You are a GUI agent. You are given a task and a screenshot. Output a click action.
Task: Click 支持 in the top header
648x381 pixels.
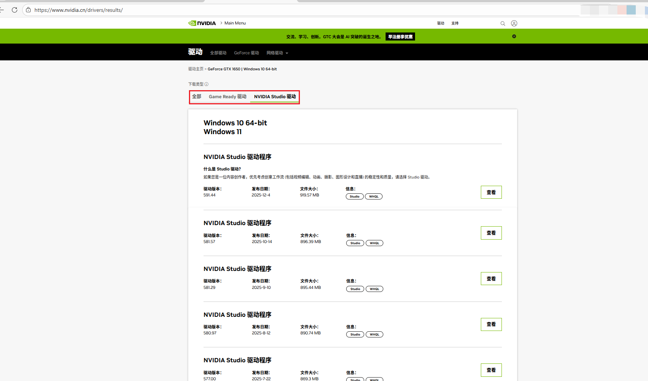click(x=455, y=23)
